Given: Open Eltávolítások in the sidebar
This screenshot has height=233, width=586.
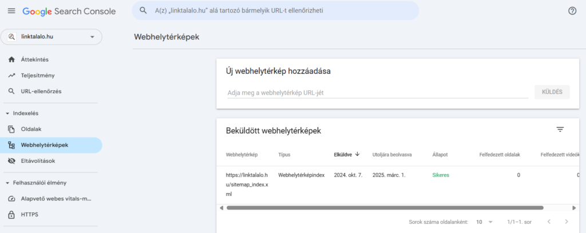Looking at the screenshot, I should 38,161.
